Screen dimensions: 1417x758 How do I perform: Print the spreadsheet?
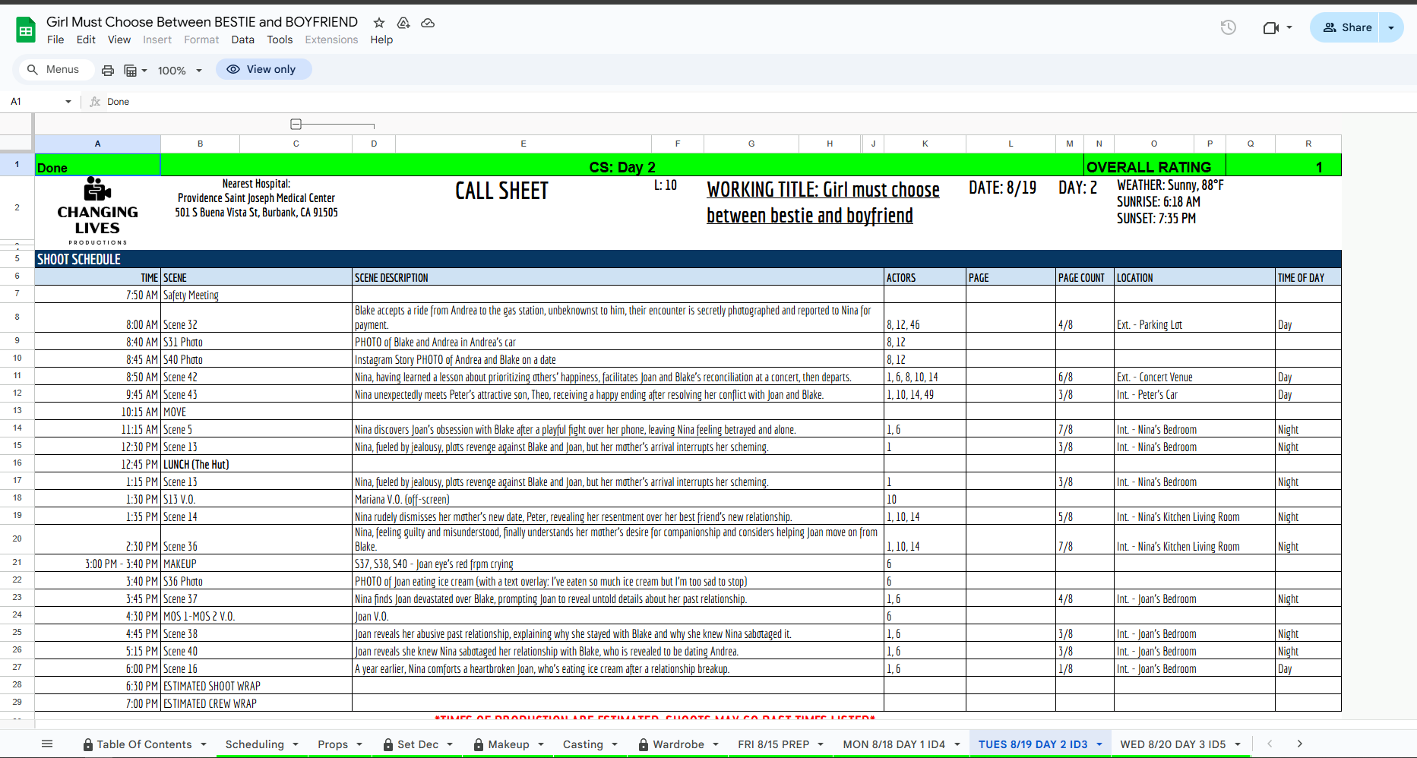108,70
